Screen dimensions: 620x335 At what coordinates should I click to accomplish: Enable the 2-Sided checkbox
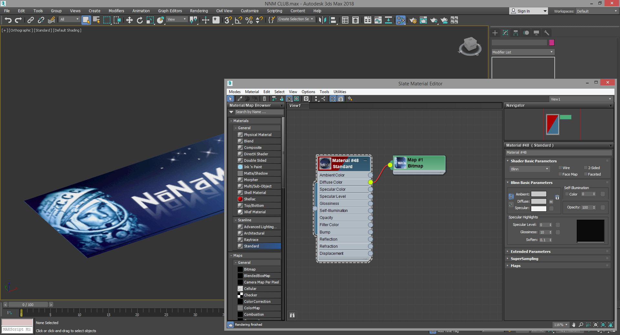pos(586,168)
